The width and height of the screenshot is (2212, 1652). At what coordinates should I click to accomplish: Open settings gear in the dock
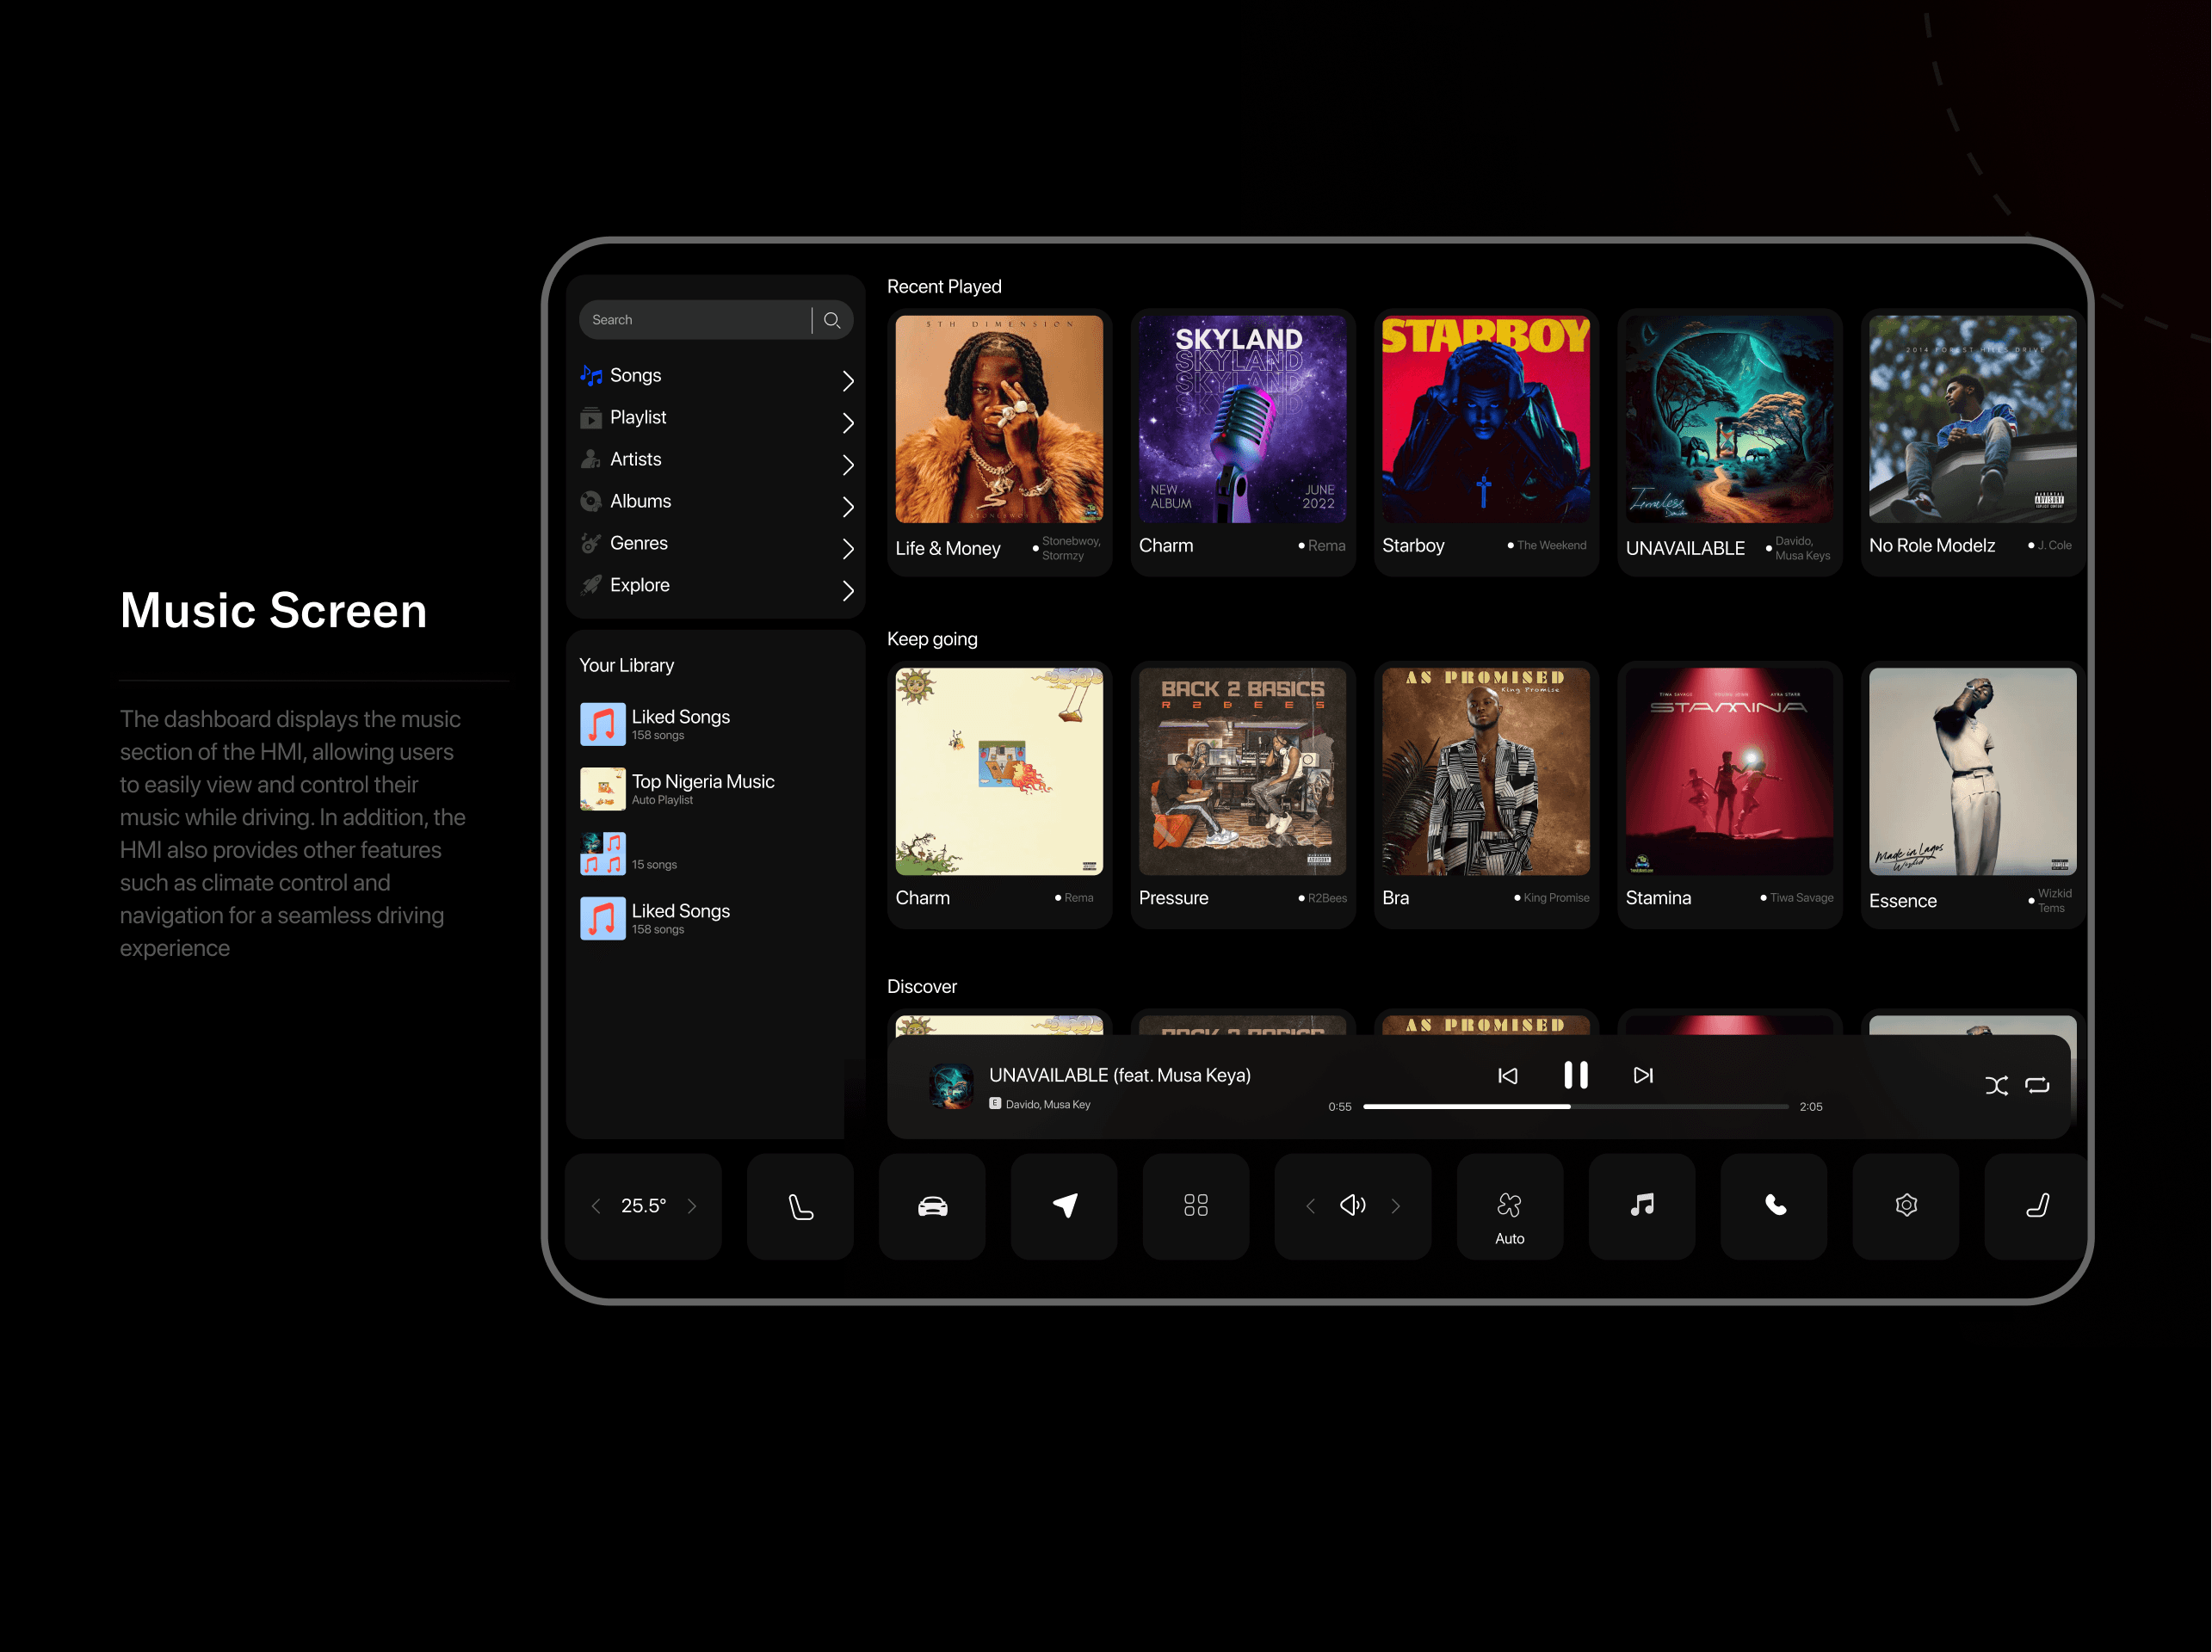tap(1906, 1206)
